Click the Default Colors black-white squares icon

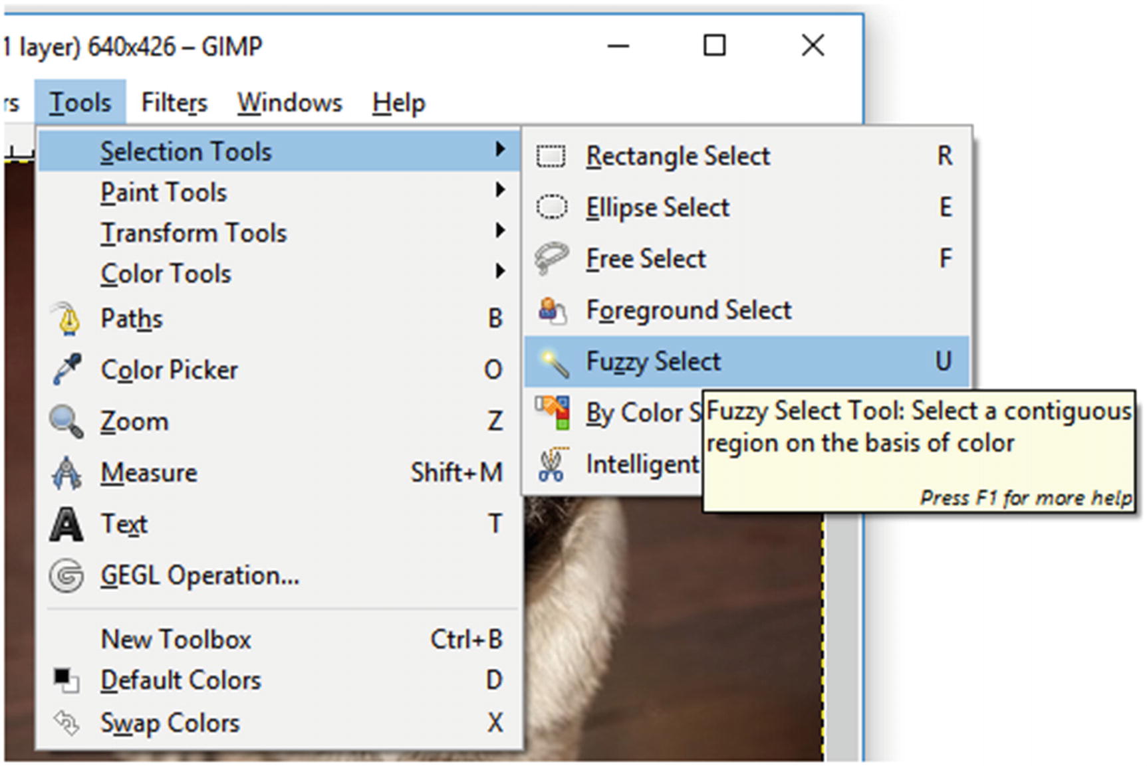(66, 680)
